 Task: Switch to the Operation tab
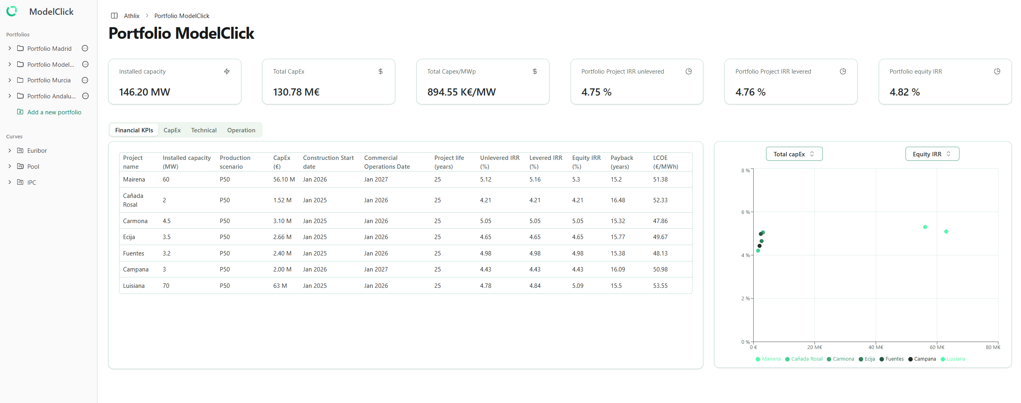(x=241, y=130)
